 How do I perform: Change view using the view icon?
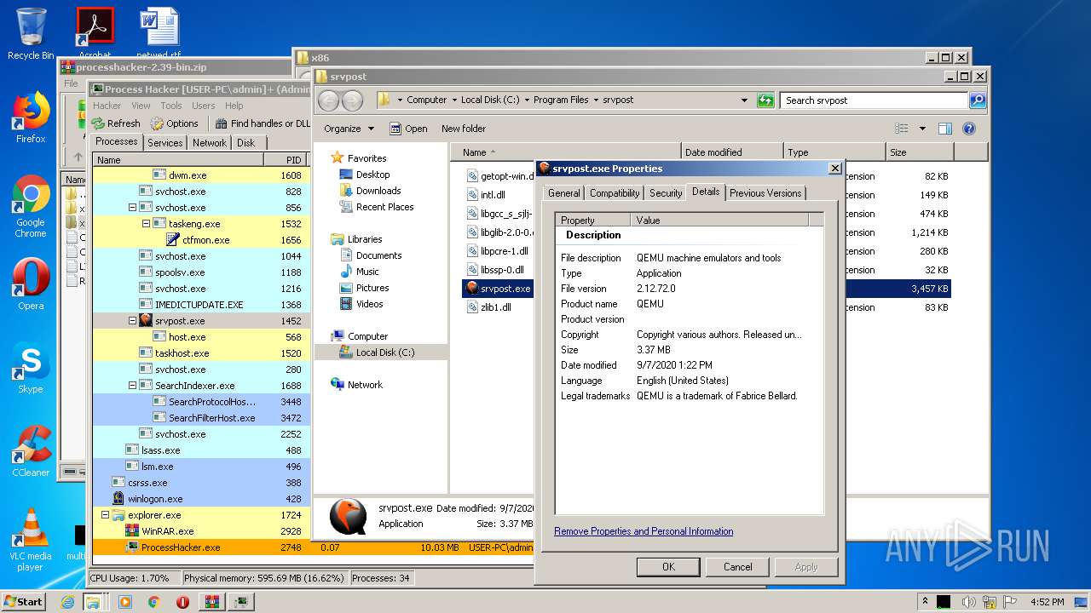[902, 129]
